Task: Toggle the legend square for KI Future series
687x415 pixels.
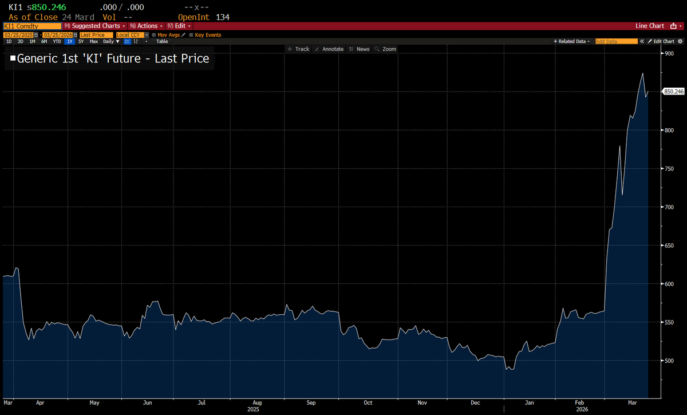Action: pos(13,58)
